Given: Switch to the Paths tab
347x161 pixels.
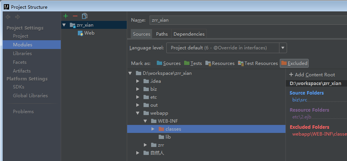Looking at the screenshot, I should [x=162, y=34].
